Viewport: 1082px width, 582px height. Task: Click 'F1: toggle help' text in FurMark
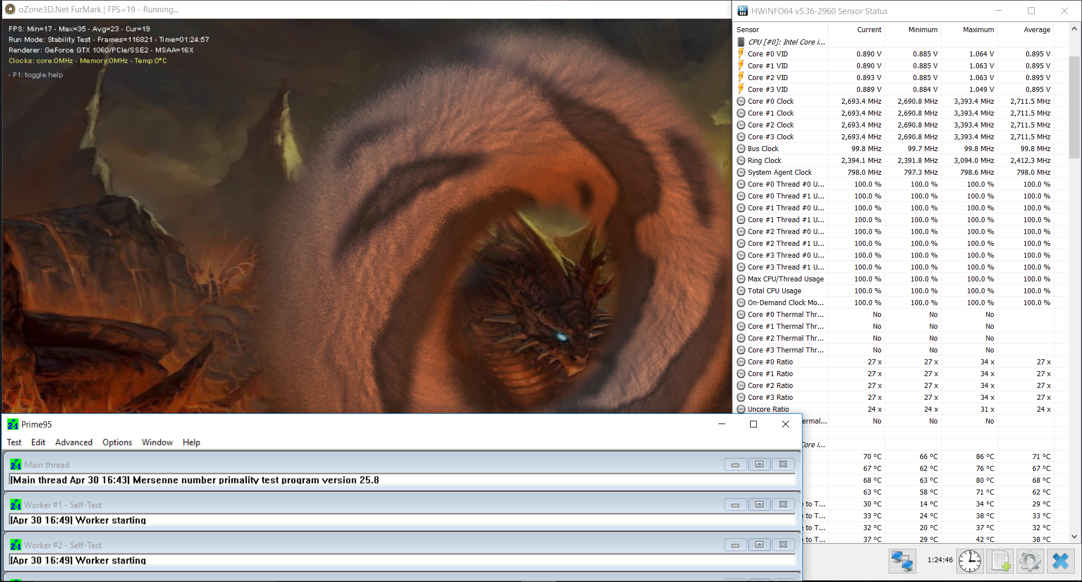[36, 74]
